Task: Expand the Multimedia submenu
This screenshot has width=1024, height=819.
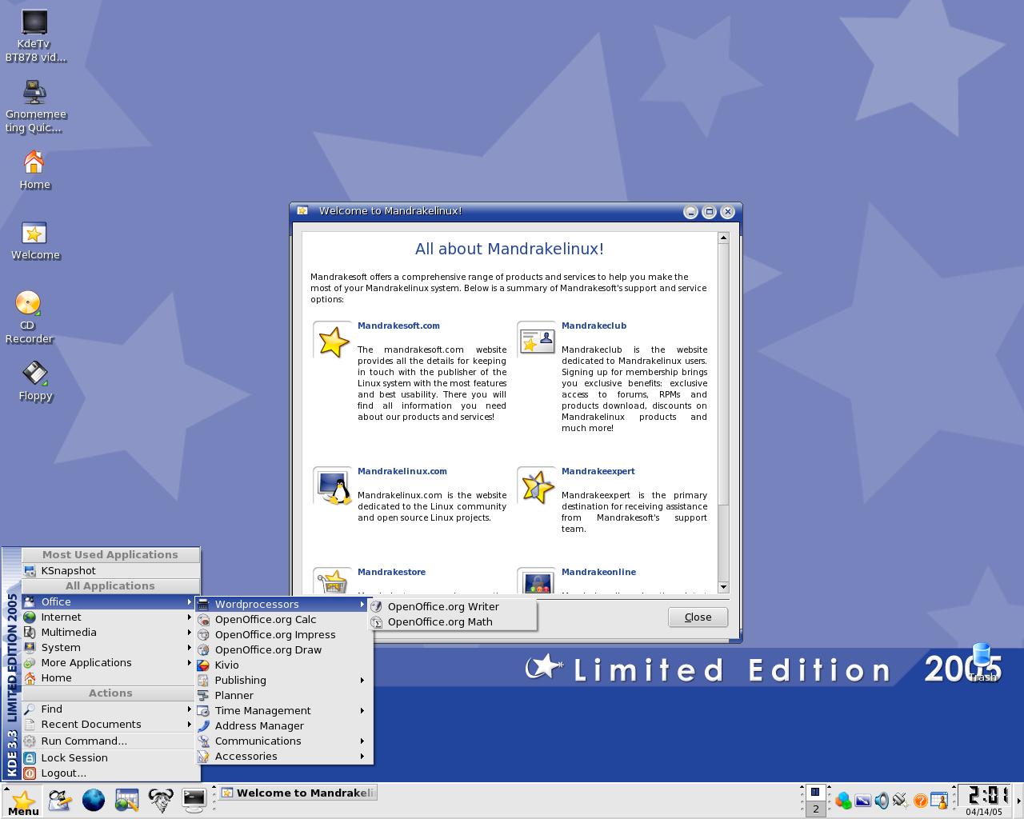Action: click(110, 632)
